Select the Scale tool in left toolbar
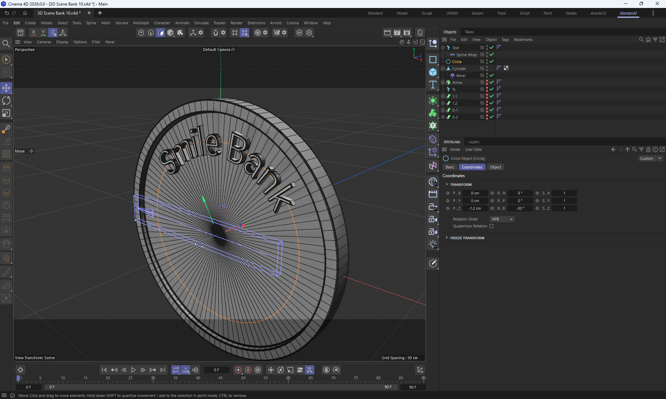The height and width of the screenshot is (399, 666). click(x=6, y=113)
